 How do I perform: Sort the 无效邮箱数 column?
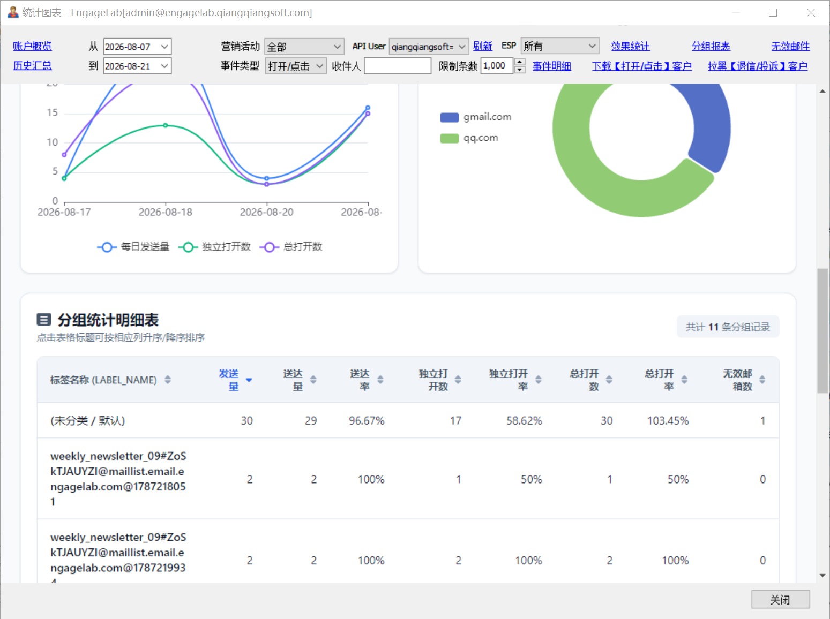pyautogui.click(x=762, y=380)
